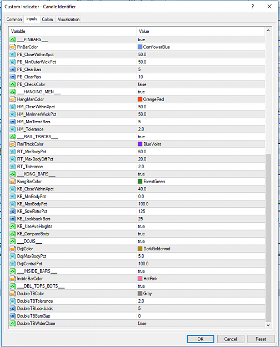Select the Inputs tab
The height and width of the screenshot is (347, 280).
pos(32,19)
